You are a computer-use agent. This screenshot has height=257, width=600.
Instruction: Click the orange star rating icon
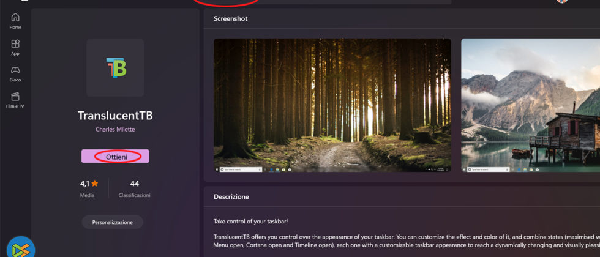(94, 184)
